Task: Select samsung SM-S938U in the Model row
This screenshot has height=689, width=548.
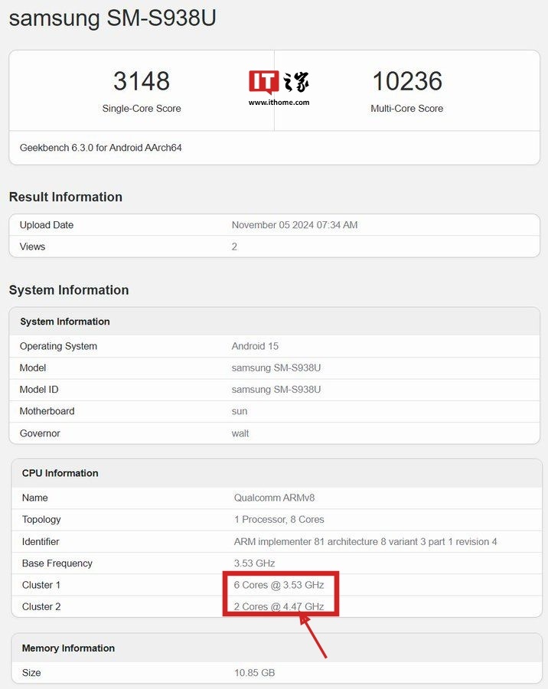Action: (x=276, y=367)
